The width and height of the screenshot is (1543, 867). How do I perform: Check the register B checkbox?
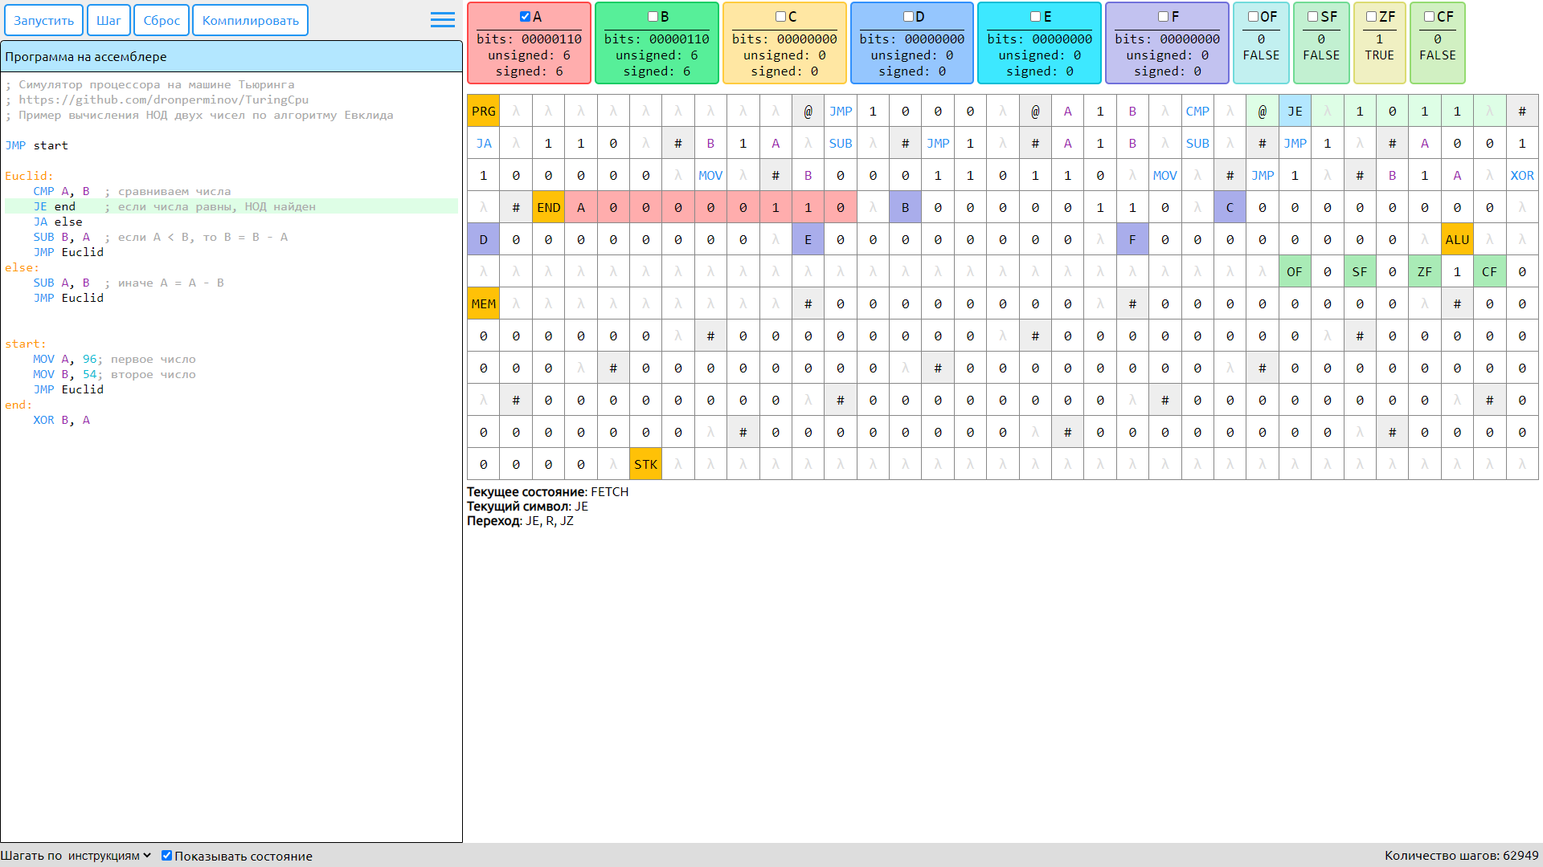click(653, 17)
